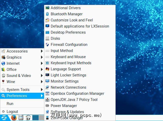Viewport: 163px width, 121px height.
Task: Choose Logout from the start menu
Action: [22, 112]
